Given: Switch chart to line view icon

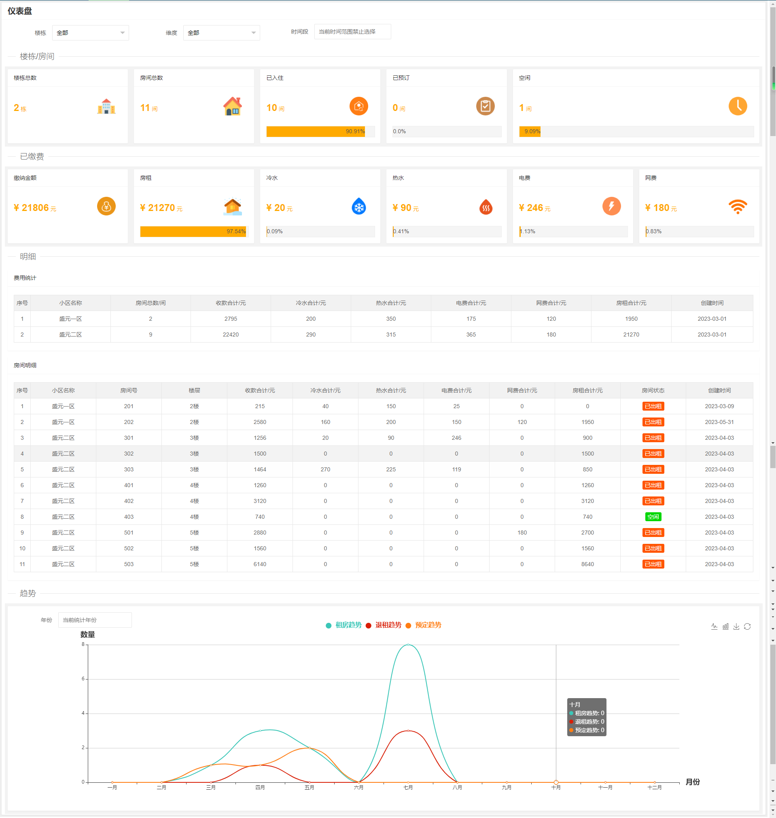Looking at the screenshot, I should (715, 626).
